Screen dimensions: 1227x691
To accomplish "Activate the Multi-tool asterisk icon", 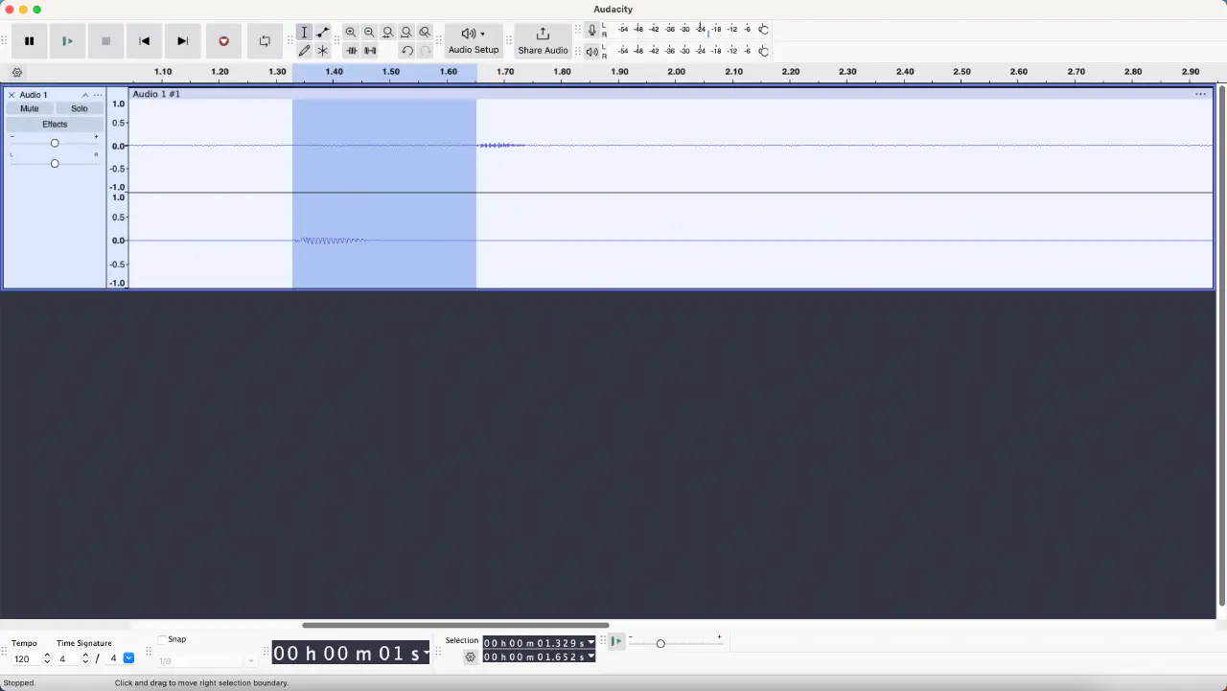I will [x=323, y=51].
